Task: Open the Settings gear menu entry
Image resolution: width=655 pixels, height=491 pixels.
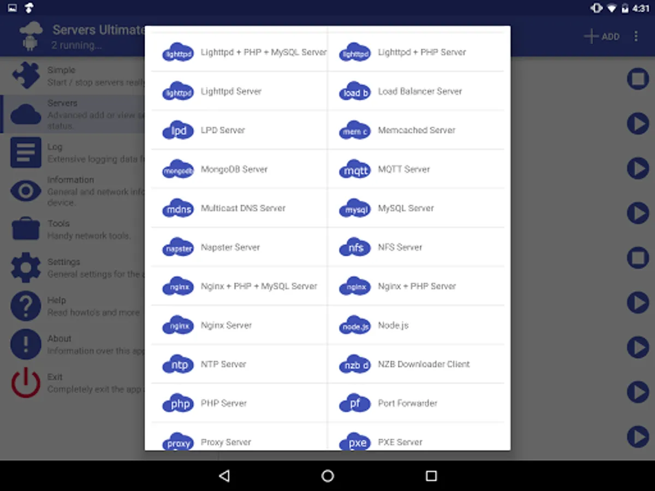Action: [73, 267]
